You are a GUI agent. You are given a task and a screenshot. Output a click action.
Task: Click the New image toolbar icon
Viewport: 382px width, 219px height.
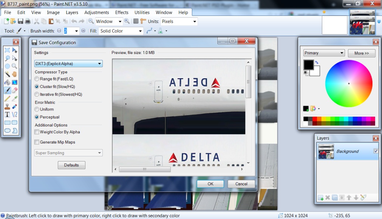tap(6, 21)
